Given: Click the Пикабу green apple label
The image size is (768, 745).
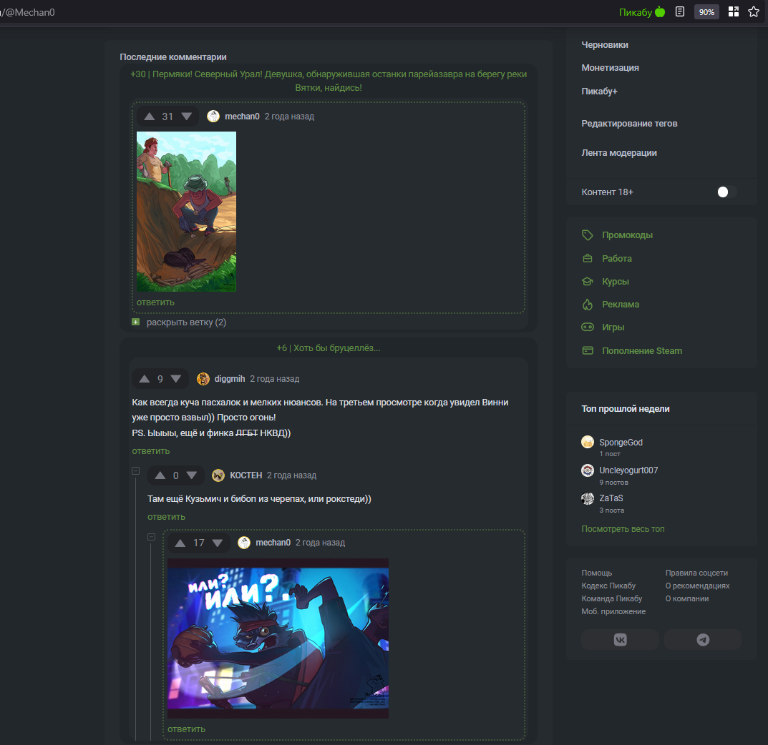Looking at the screenshot, I should tap(641, 11).
